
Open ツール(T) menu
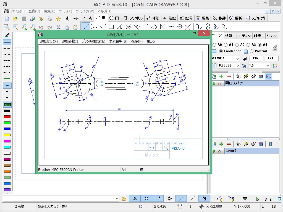[x=65, y=11]
